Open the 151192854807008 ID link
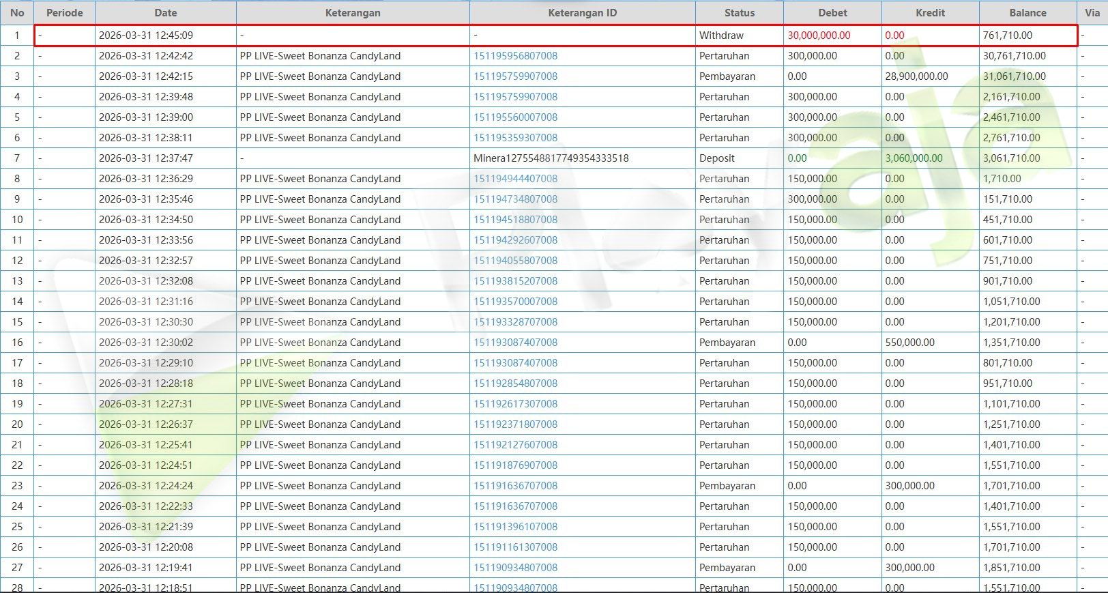Viewport: 1108px width, 593px height. coord(515,384)
